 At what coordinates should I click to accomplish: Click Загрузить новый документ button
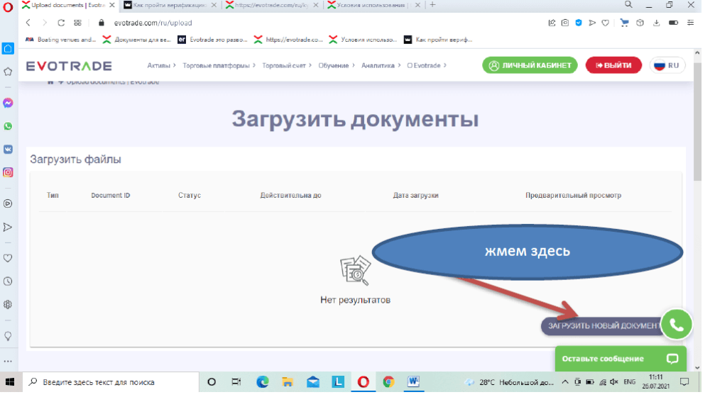click(600, 325)
